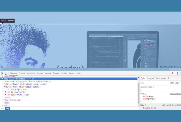
Task: Expand the div id loader node
Action: (x=4, y=84)
